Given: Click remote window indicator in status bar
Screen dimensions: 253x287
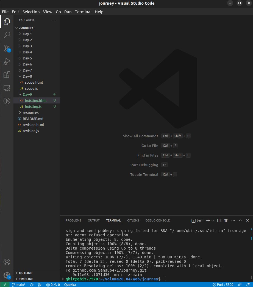Looking at the screenshot, I should pyautogui.click(x=5, y=285).
